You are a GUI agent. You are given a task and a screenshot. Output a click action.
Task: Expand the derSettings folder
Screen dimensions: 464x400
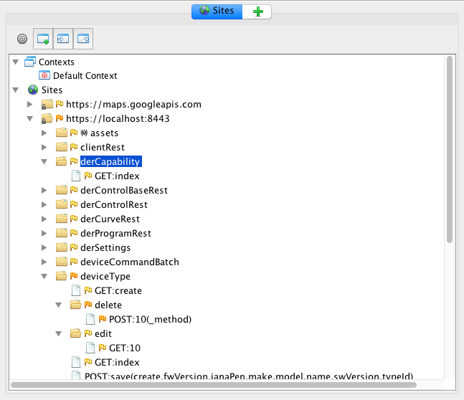pos(44,248)
